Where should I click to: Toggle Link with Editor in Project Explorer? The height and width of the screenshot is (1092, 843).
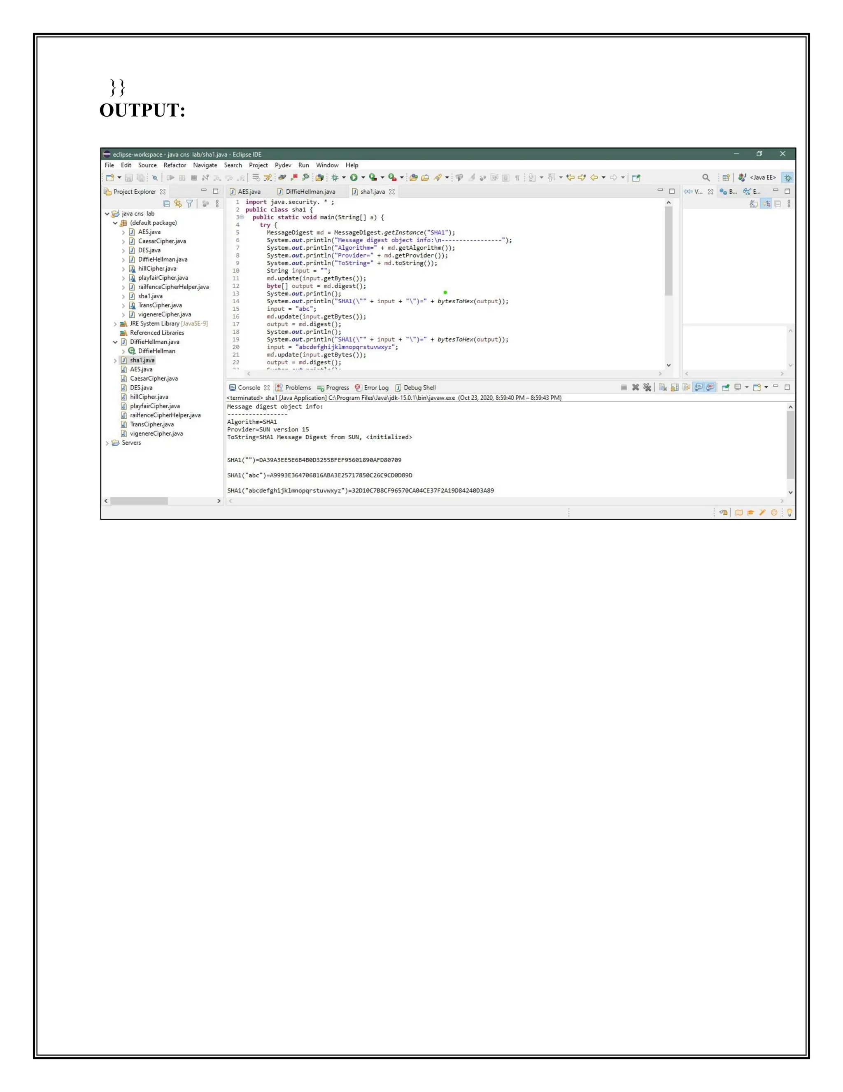[178, 204]
